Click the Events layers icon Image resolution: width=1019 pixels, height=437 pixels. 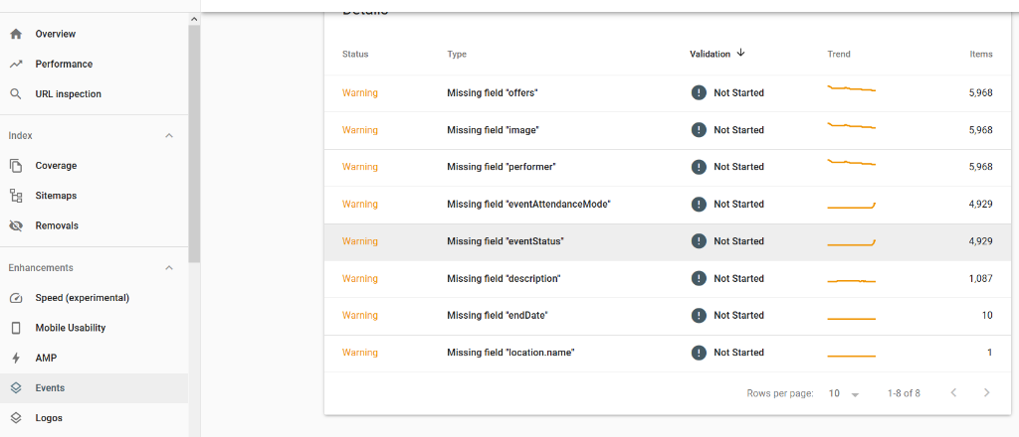[16, 387]
